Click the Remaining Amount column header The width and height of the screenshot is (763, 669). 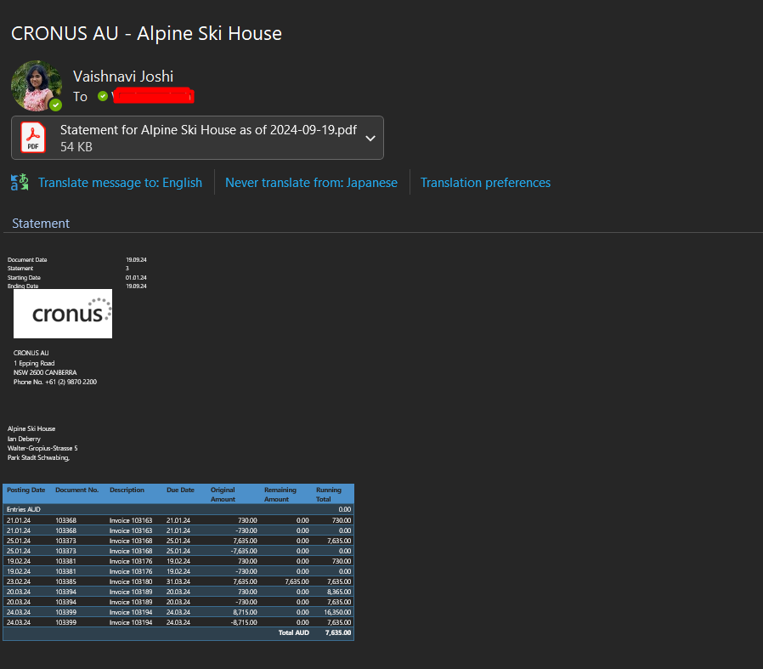click(280, 495)
